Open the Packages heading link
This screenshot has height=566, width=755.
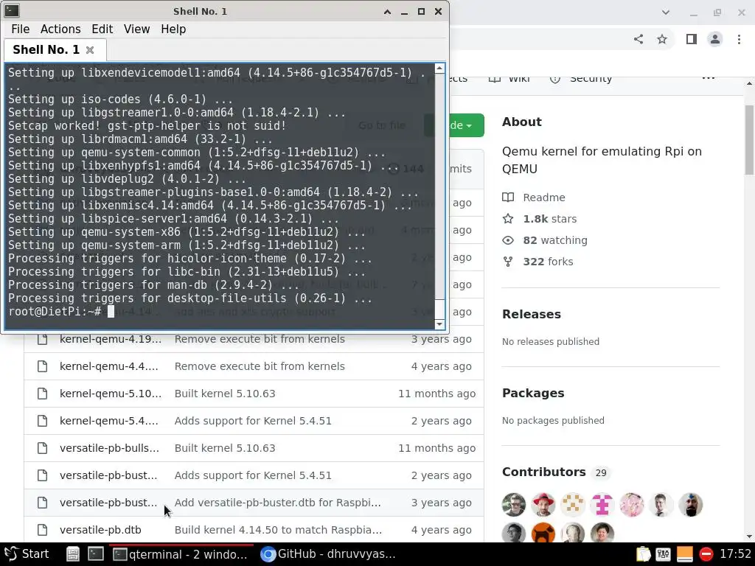(533, 394)
